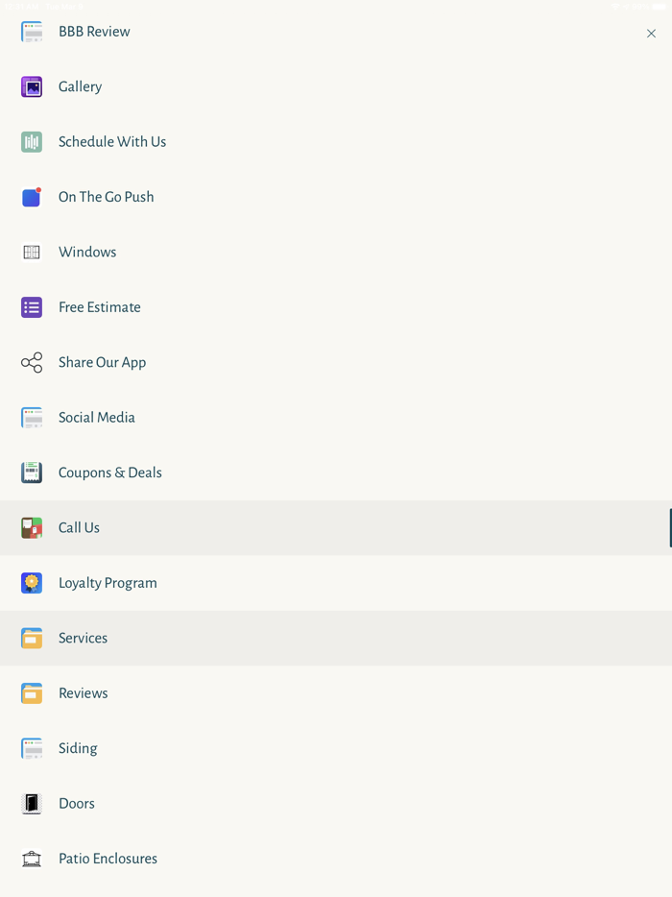Choose Share Our App label
Viewport: 672px width, 897px height.
[102, 363]
